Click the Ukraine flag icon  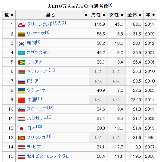click(x=21, y=91)
